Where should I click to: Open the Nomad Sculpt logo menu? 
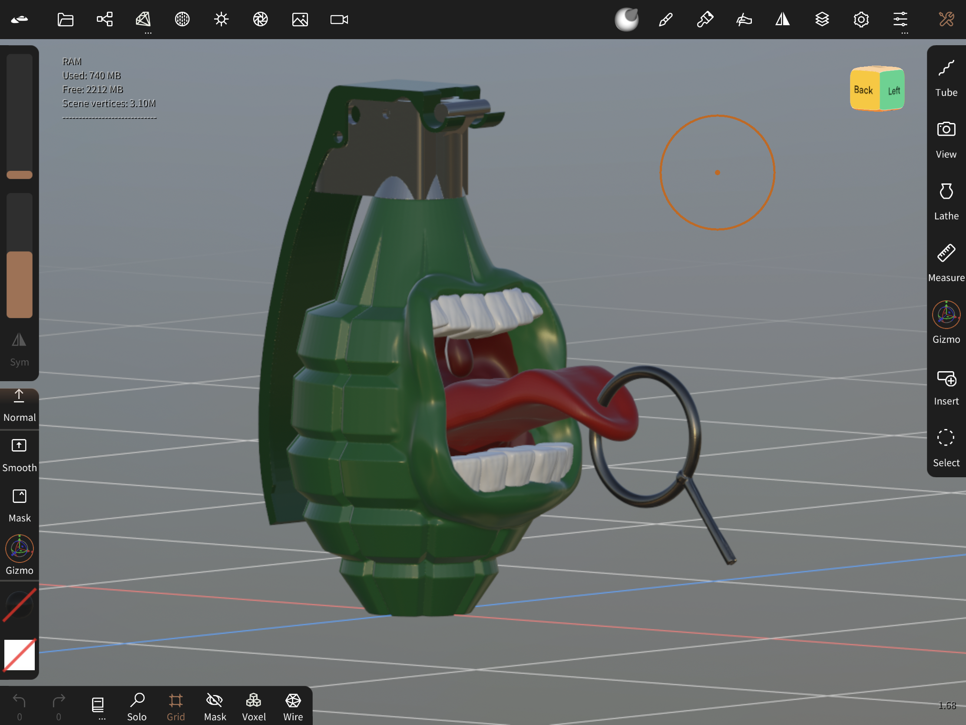pyautogui.click(x=19, y=19)
